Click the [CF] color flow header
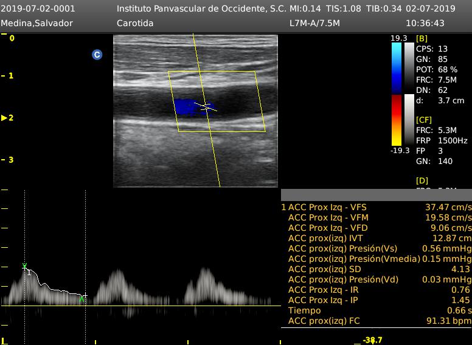472x345 pixels. [x=424, y=120]
